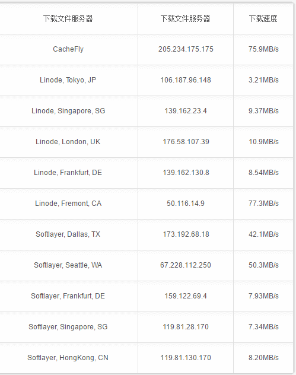This screenshot has width=296, height=375.
Task: Click the 下载速度 column header
Action: click(x=263, y=18)
